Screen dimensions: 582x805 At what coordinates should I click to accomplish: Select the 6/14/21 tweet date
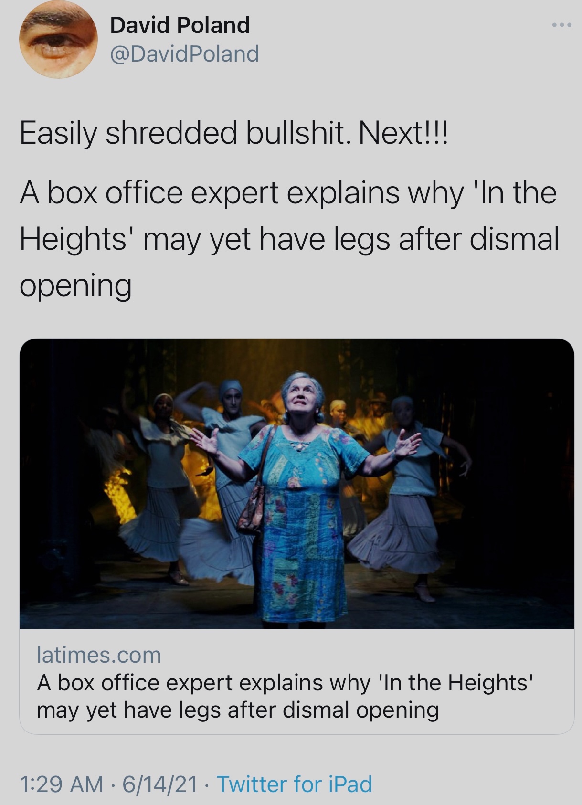[159, 784]
